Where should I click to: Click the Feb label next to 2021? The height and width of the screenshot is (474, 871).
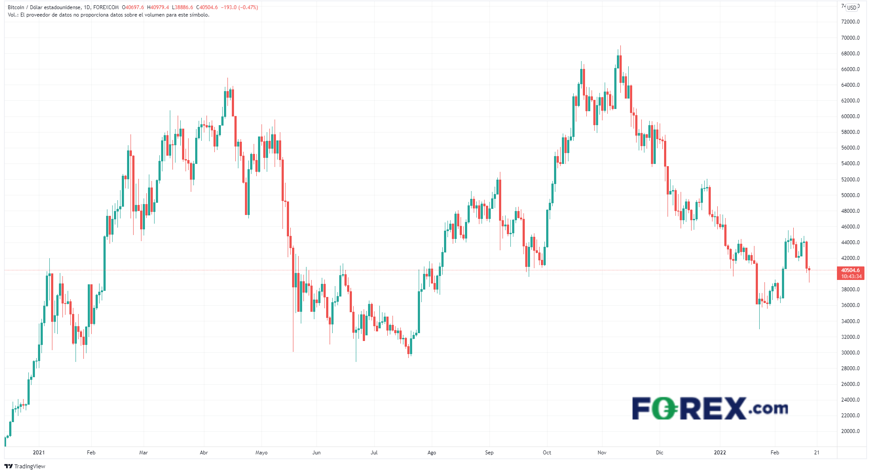pos(91,453)
